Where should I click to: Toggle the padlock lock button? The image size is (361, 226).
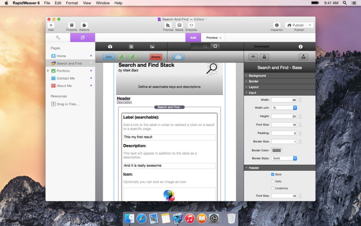click(x=264, y=57)
